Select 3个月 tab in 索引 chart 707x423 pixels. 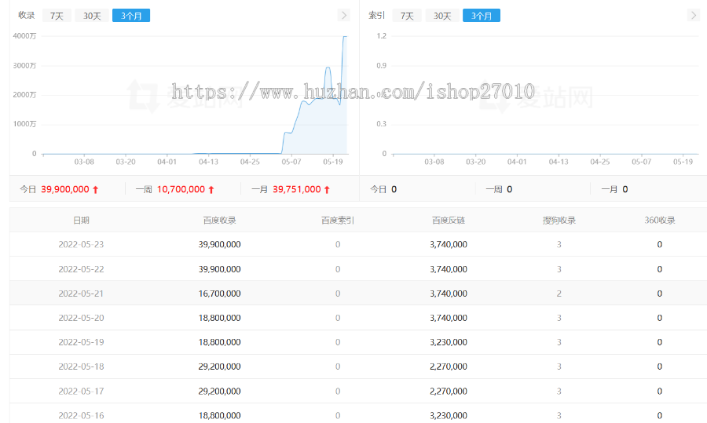point(482,16)
